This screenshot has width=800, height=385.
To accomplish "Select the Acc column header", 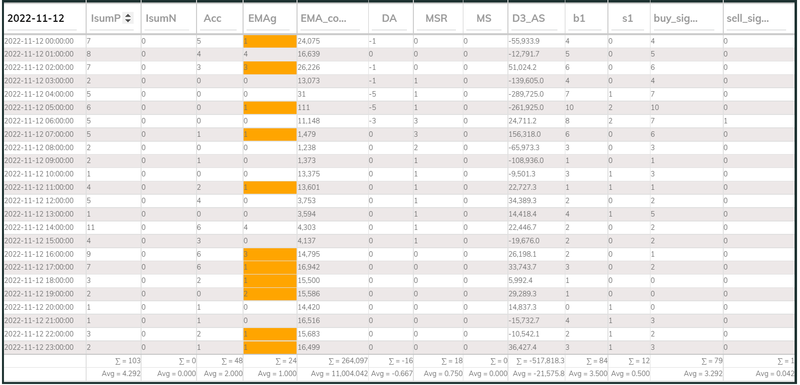I will (x=212, y=18).
